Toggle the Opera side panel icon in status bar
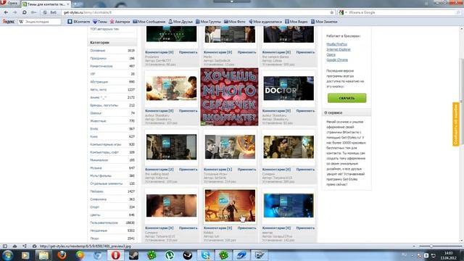The image size is (464, 261). tap(5, 246)
